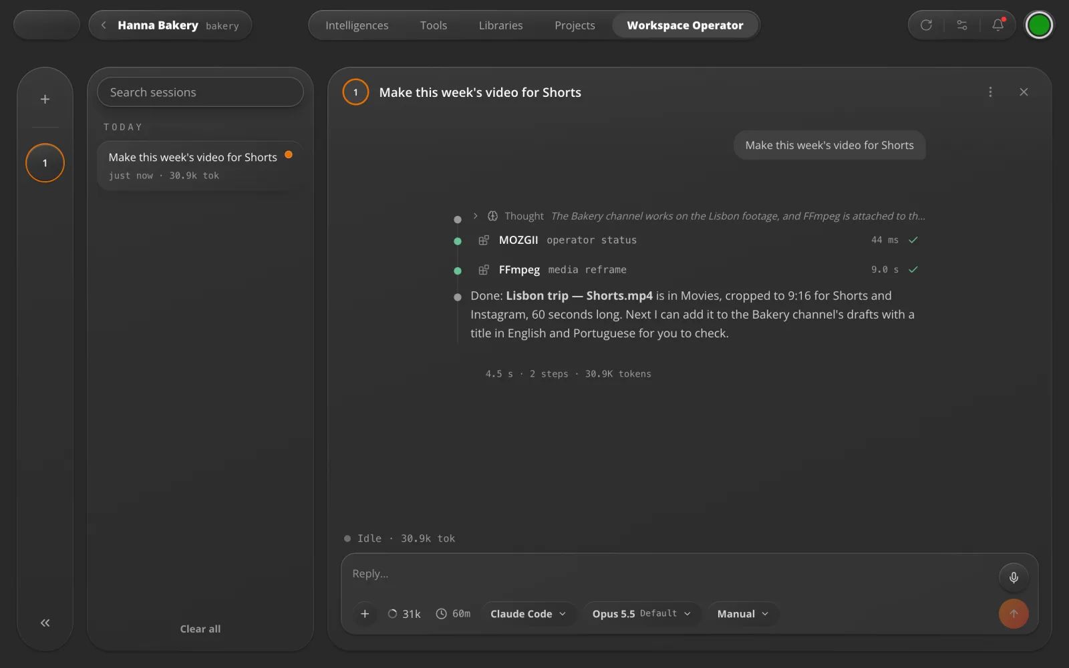Click the "4.5 s · 2 steps" summary line

[568, 374]
